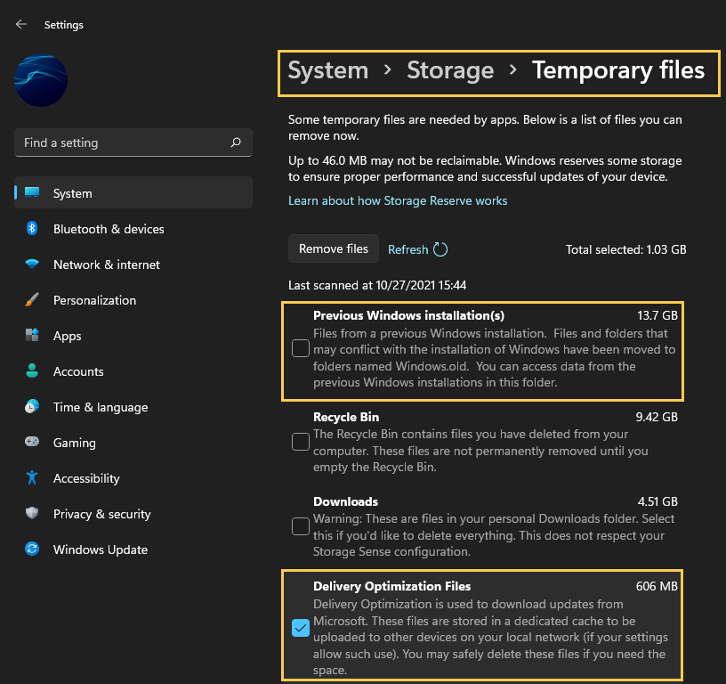Viewport: 726px width, 684px height.
Task: Click the Network wifi icon in sidebar
Action: (32, 265)
